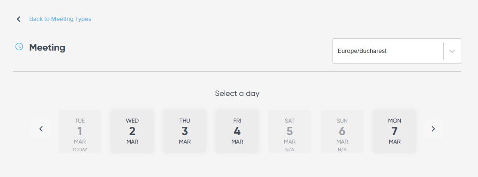
Task: Show previous week with left arrow
Action: [x=41, y=129]
